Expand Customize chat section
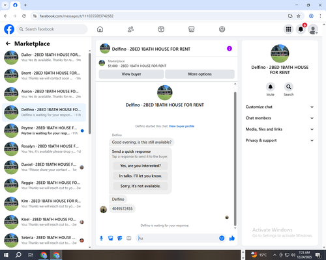Screen dimensions: 326x260 click(280, 107)
